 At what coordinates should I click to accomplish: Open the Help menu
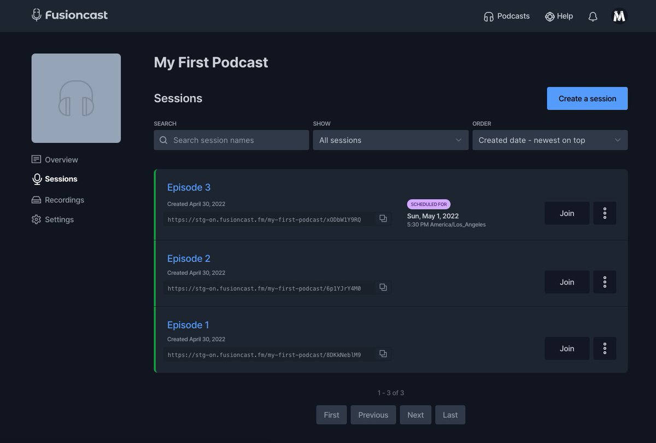[x=559, y=16]
